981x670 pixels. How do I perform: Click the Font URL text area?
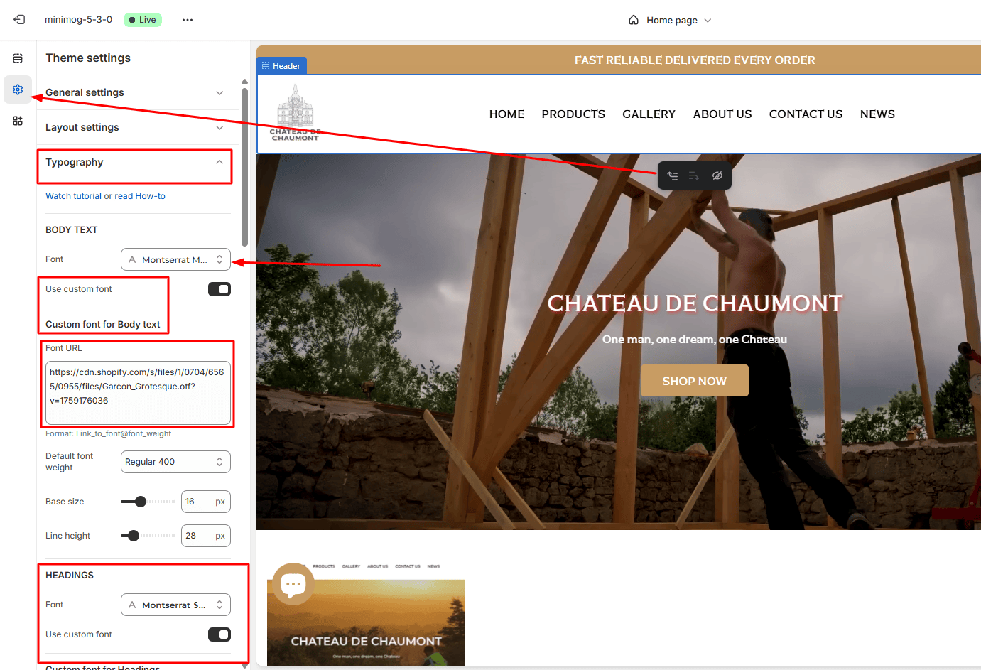138,393
